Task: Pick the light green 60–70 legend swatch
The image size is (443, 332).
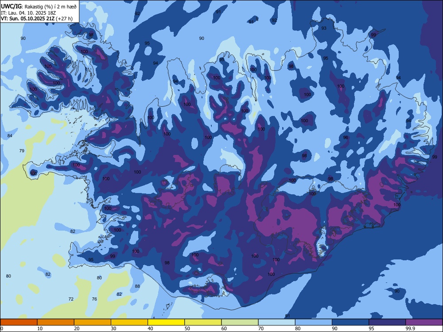Action: pos(240,322)
